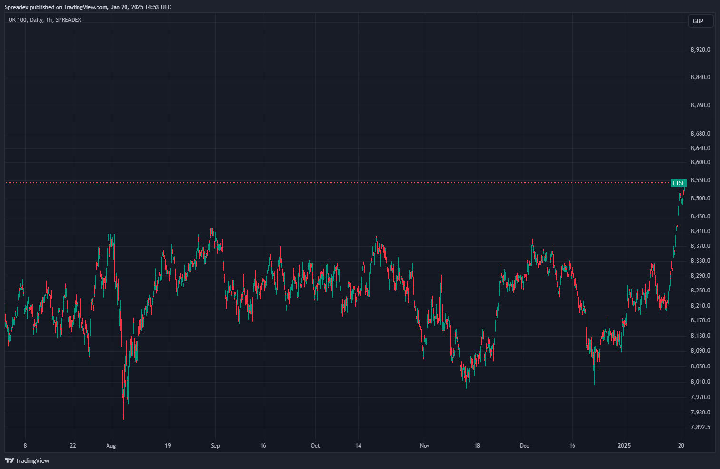Click the 8,010.0 price axis label
720x469 pixels.
701,382
